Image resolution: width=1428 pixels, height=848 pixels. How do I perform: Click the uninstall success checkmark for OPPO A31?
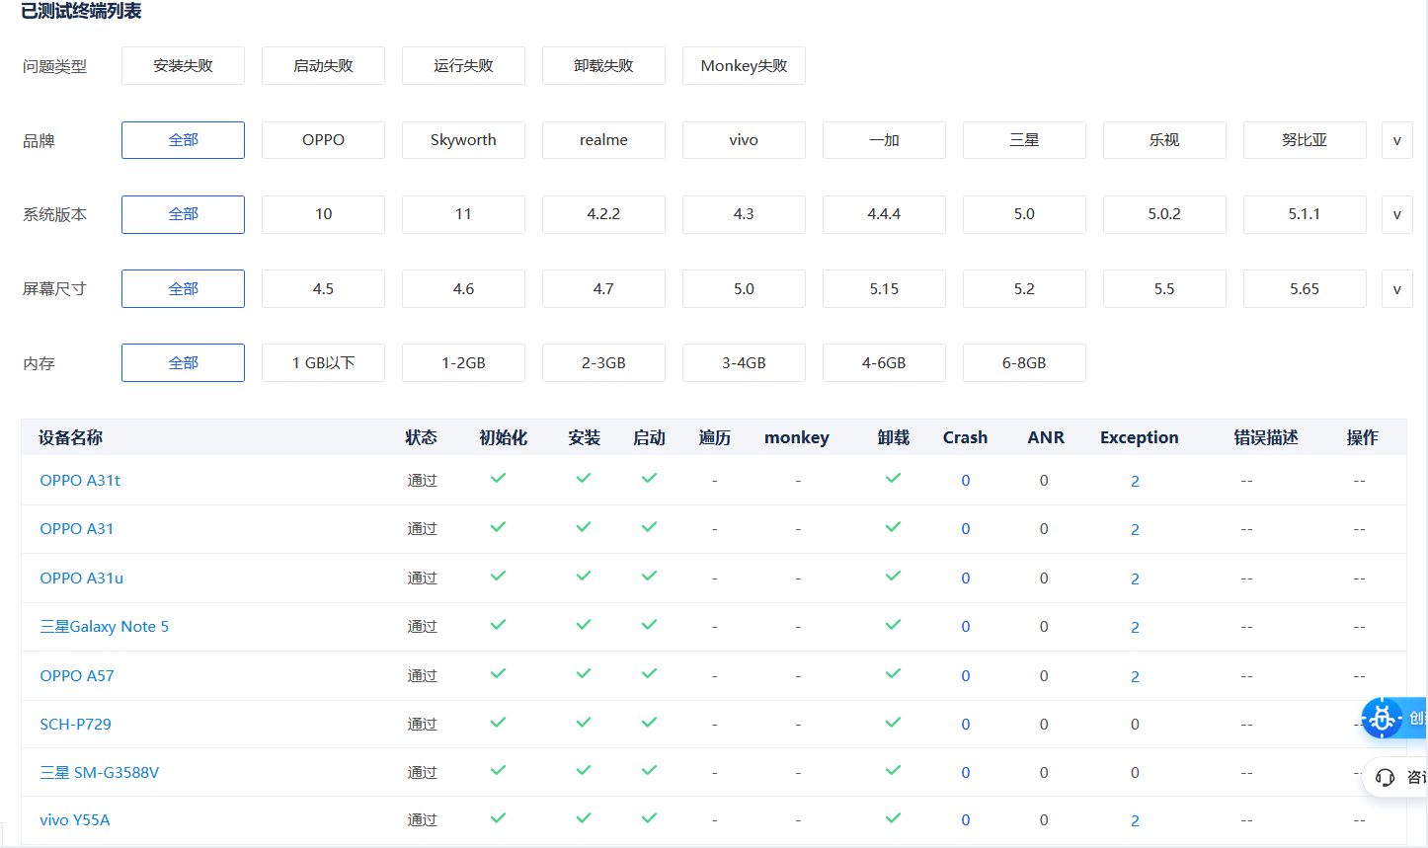coord(893,527)
